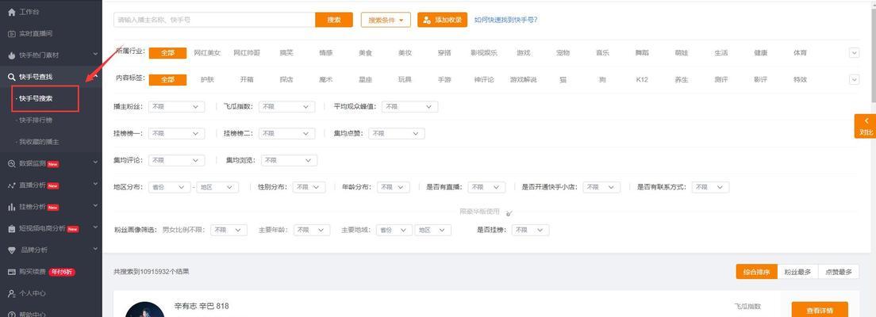This screenshot has width=876, height=317.
Task: Sort results by 点赞最多
Action: click(839, 272)
